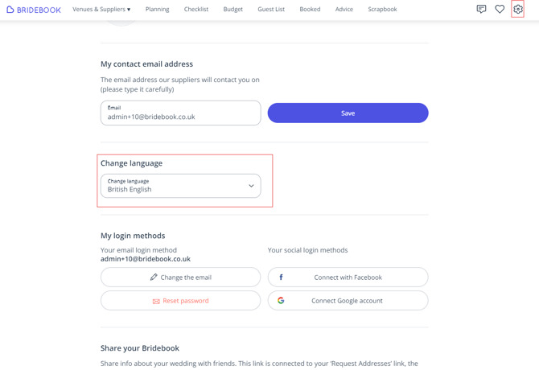
Task: Click the Facebook logo icon
Action: [281, 277]
